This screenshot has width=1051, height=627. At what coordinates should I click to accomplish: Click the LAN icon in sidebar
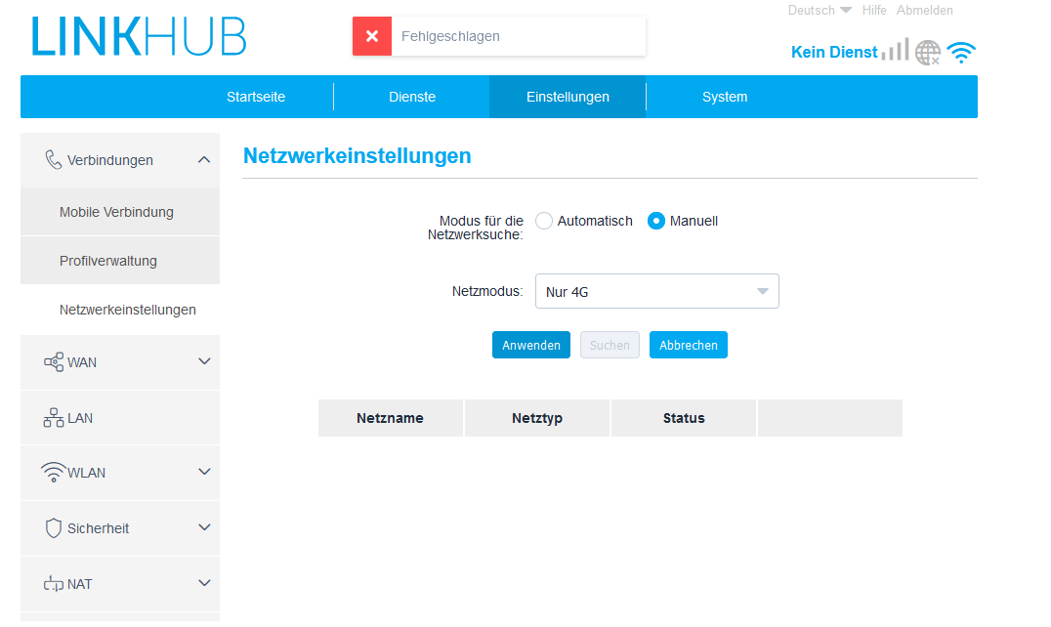pos(54,418)
